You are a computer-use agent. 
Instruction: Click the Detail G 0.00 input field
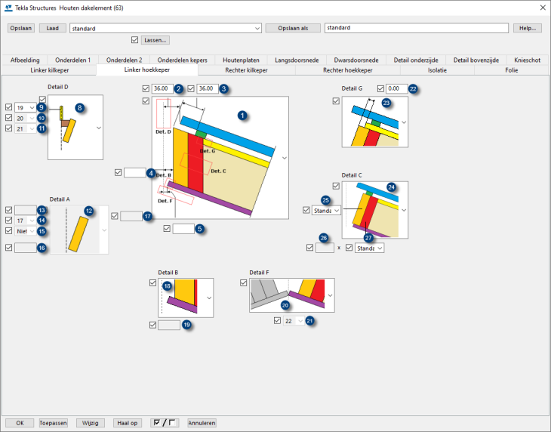point(397,88)
